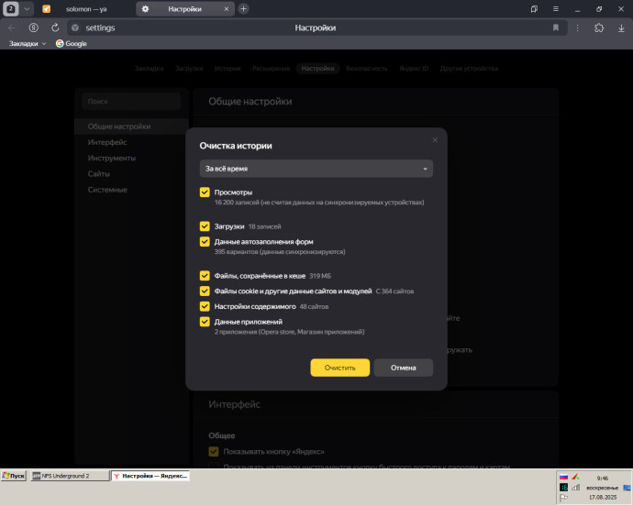Screen dimensions: 633x506
Task: Open the downloads arrow icon
Action: (621, 27)
